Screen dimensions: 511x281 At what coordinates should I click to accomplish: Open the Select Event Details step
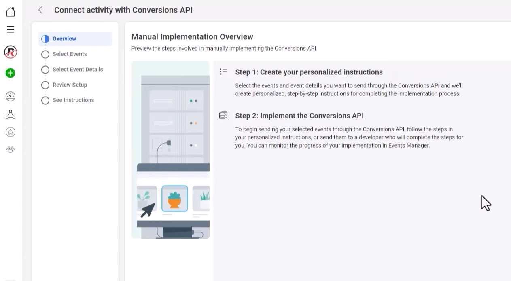[x=78, y=70]
